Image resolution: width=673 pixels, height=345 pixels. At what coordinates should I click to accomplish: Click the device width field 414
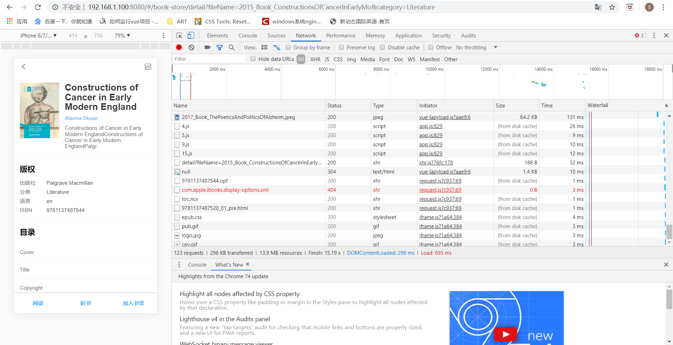73,36
